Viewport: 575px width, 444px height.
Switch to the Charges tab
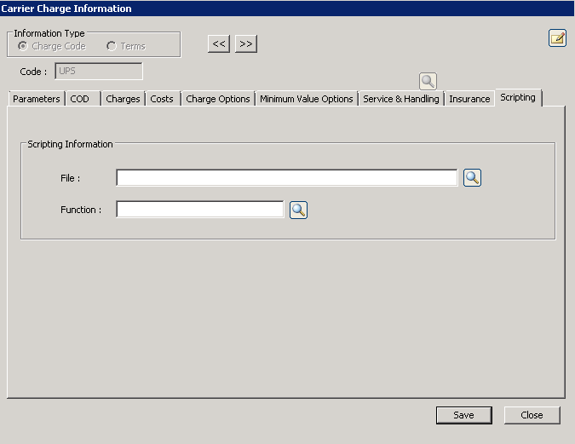pos(123,99)
